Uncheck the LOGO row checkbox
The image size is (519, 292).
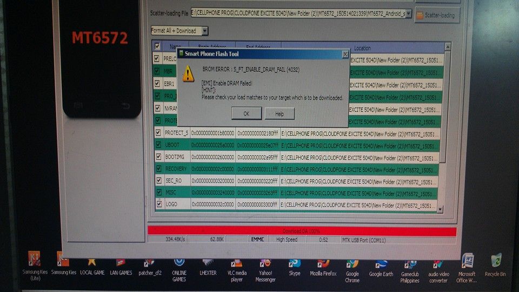[159, 204]
